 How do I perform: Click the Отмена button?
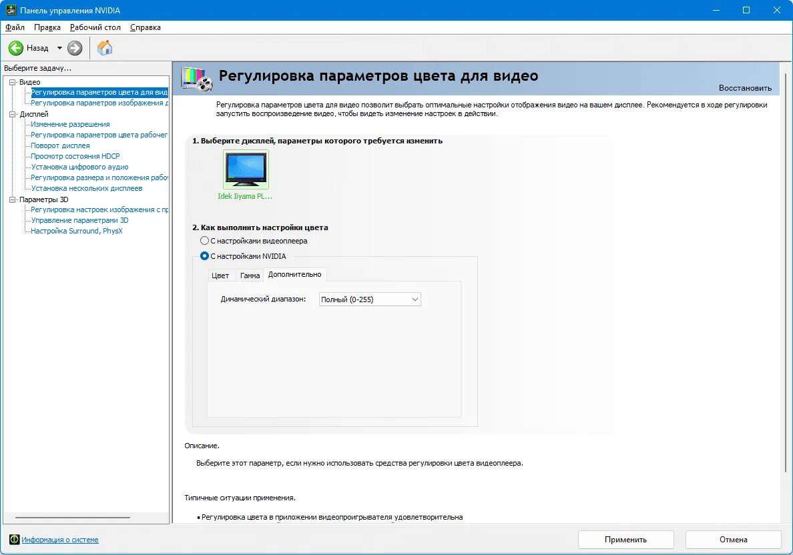pos(734,540)
